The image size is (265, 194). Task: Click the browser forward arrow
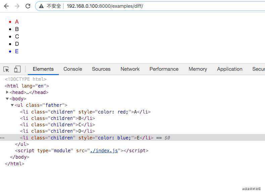click(17, 6)
